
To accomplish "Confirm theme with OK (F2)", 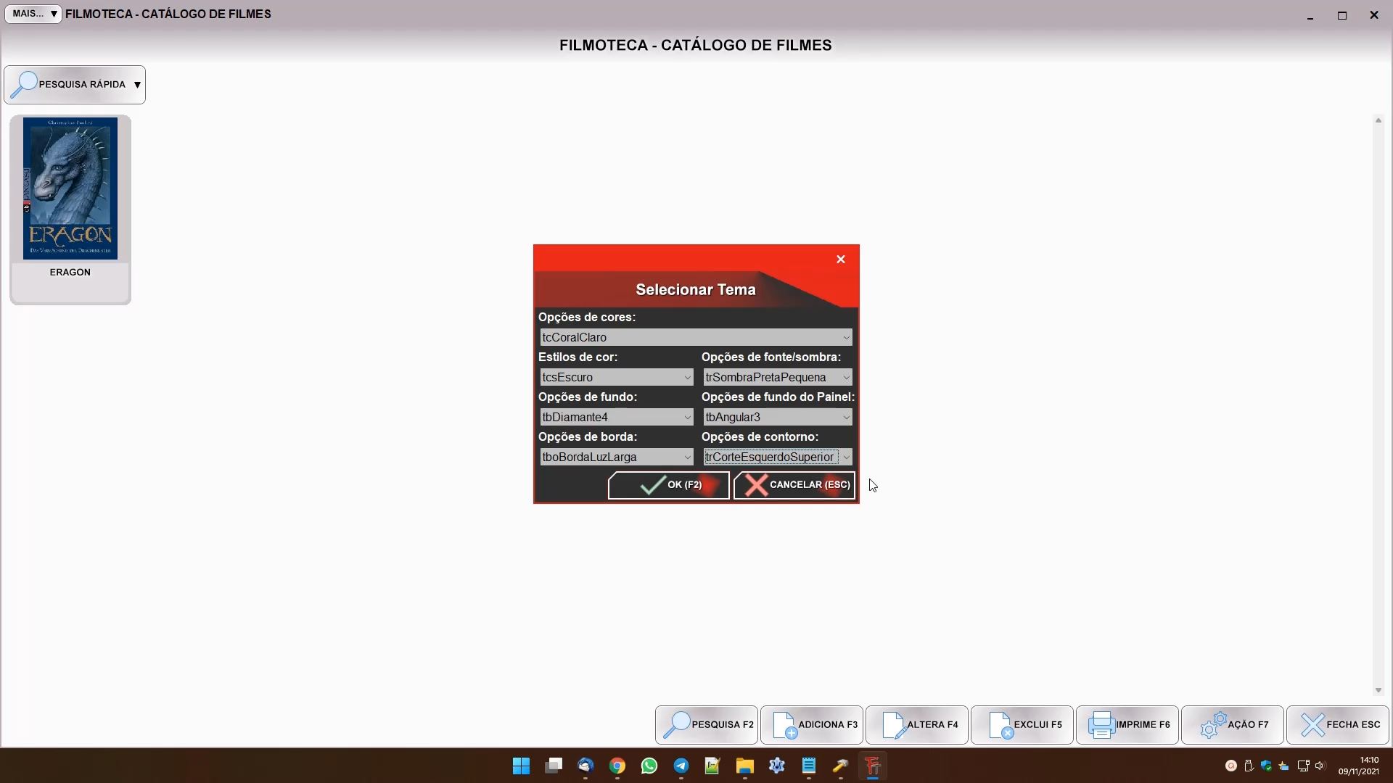I will pos(668,485).
